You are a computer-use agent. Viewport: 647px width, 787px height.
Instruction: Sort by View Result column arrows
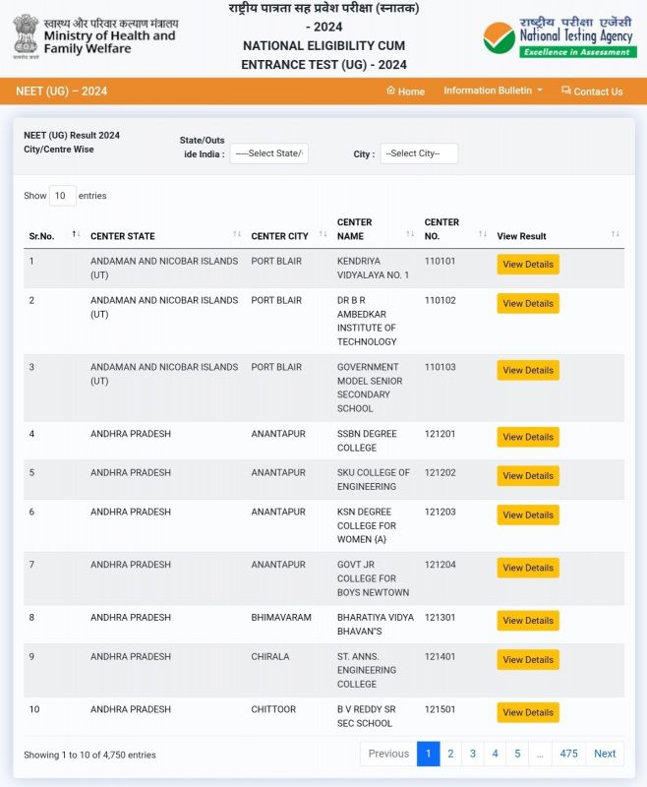616,234
